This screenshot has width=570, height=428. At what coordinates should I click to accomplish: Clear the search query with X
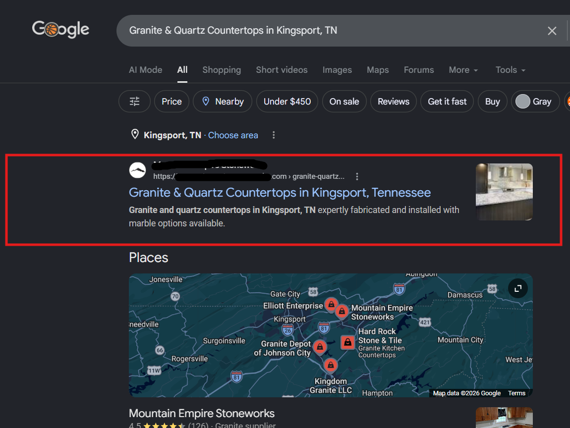(x=552, y=31)
